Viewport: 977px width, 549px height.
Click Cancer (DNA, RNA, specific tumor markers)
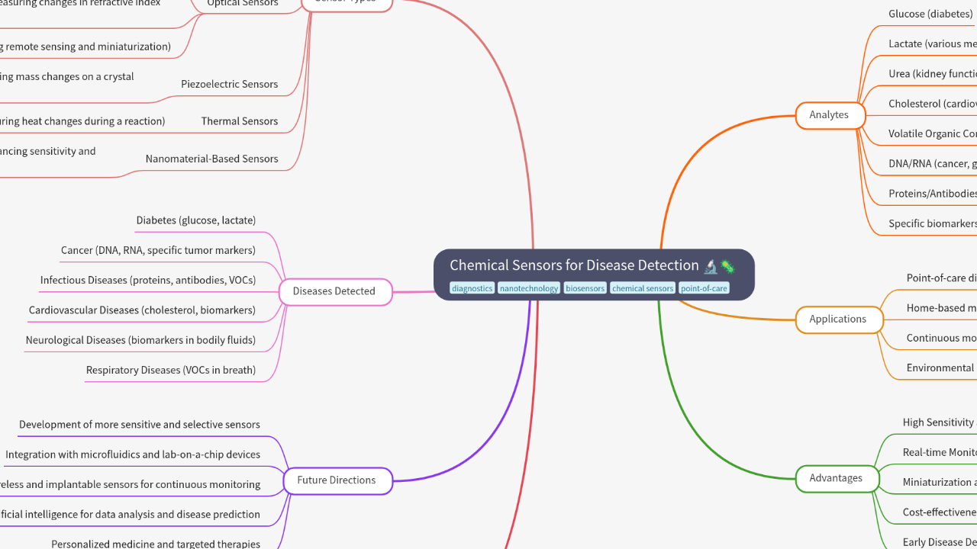coord(158,250)
